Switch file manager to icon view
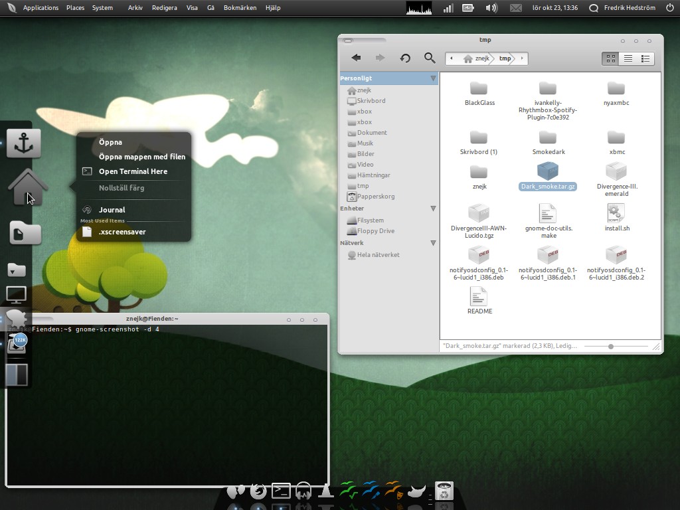 point(611,58)
